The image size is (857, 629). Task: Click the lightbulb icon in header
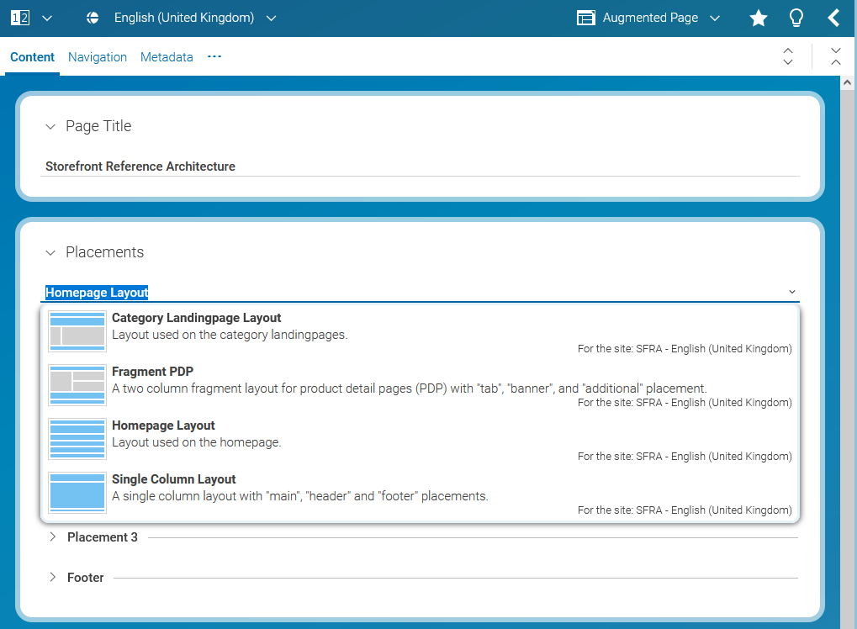click(796, 18)
